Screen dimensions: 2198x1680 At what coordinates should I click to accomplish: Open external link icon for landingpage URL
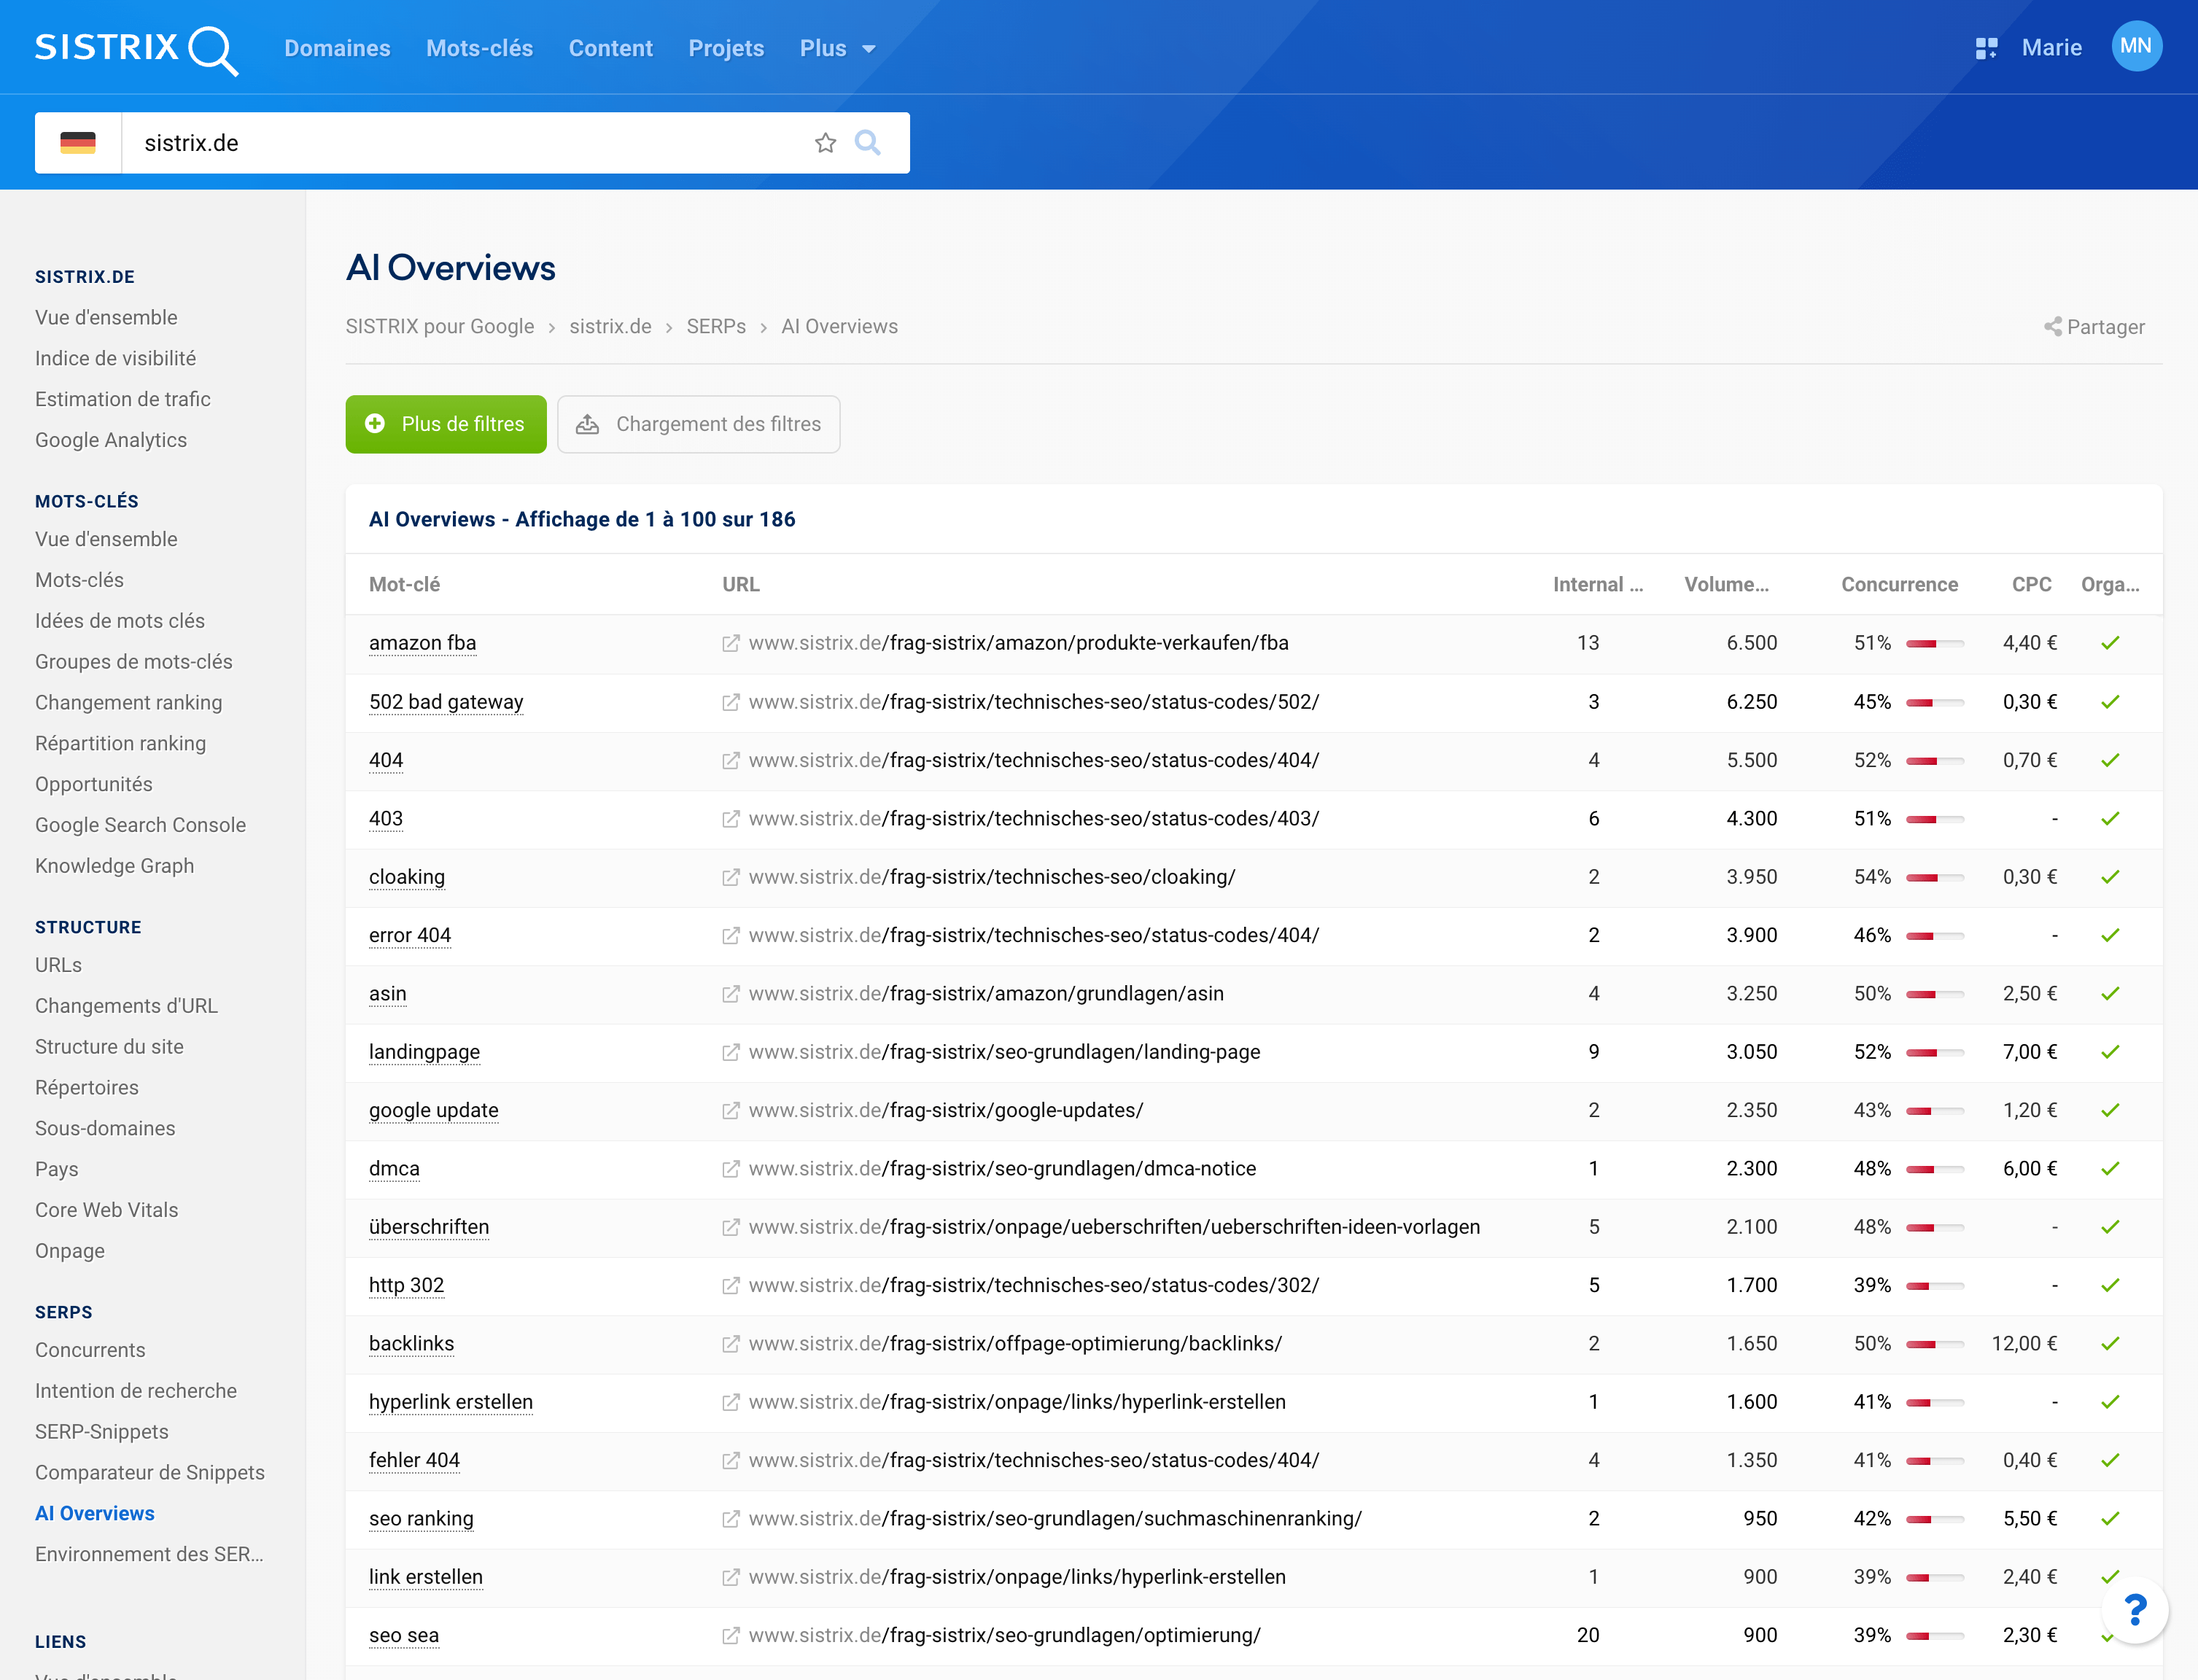tap(731, 1052)
